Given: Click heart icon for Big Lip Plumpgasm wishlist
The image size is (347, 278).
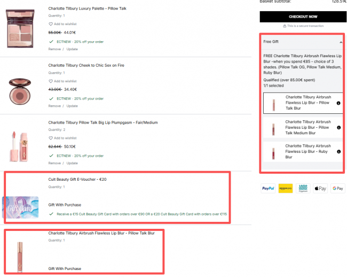Looking at the screenshot, I should point(51,138).
